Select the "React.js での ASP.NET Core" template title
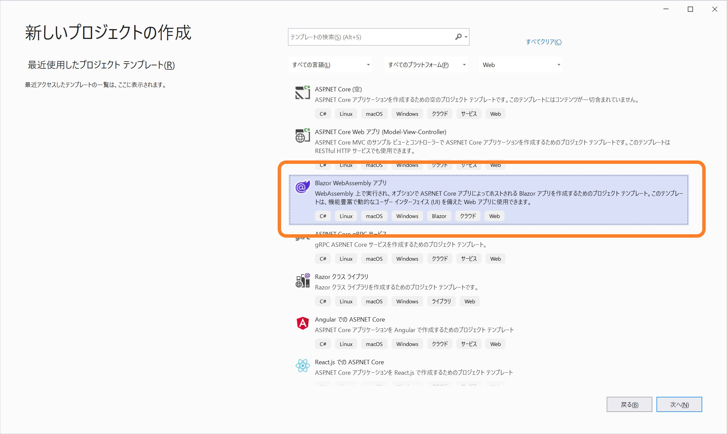 tap(349, 362)
